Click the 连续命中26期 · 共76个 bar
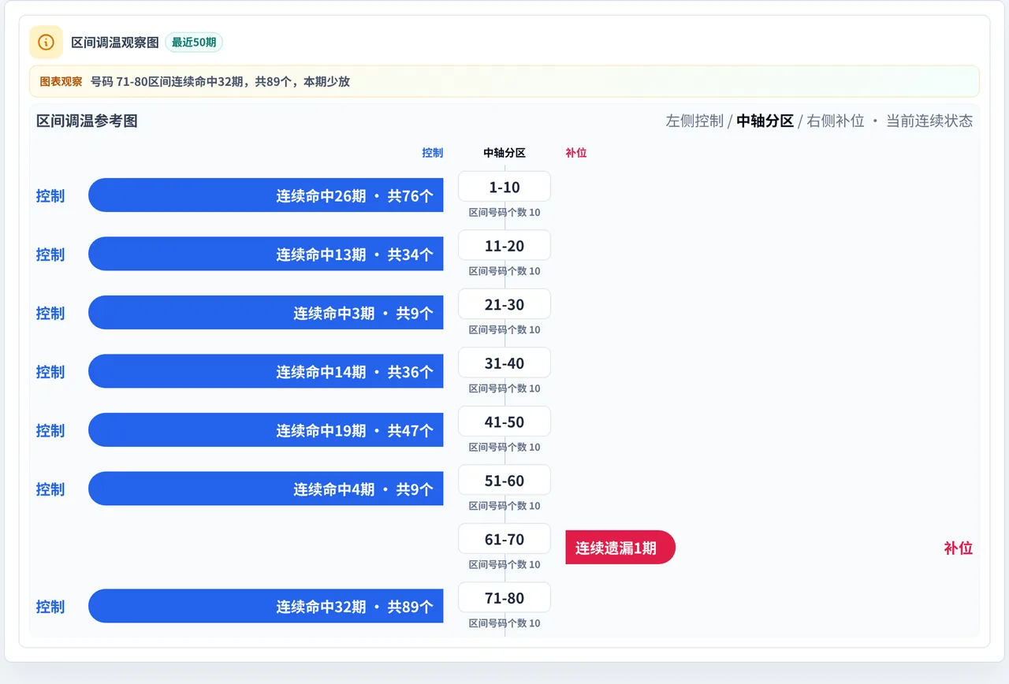Image resolution: width=1009 pixels, height=684 pixels. point(266,195)
